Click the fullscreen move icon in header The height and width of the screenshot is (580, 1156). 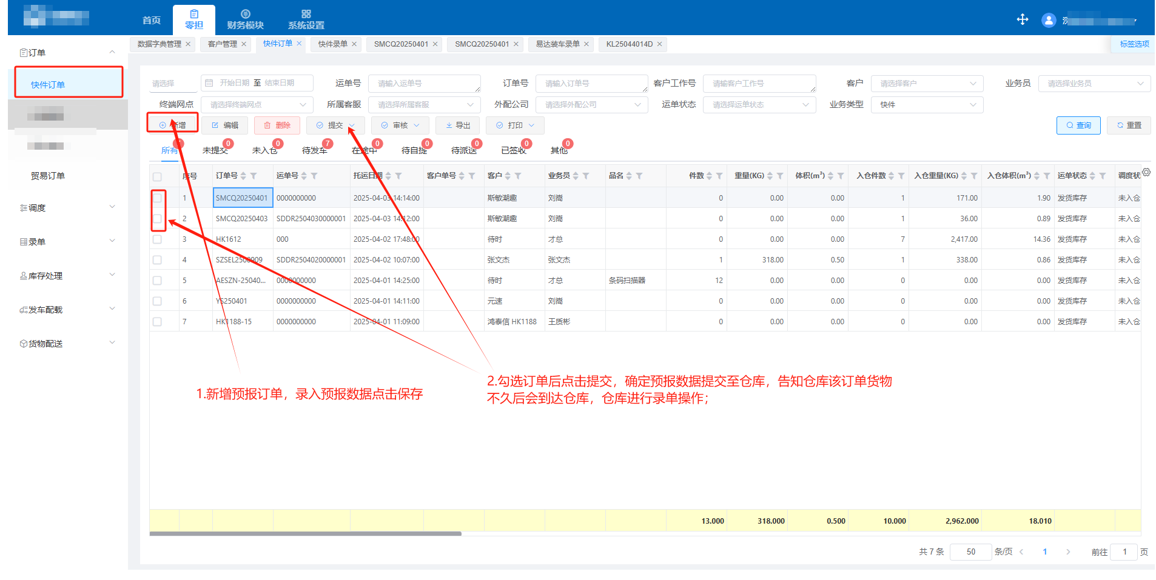coord(1023,19)
